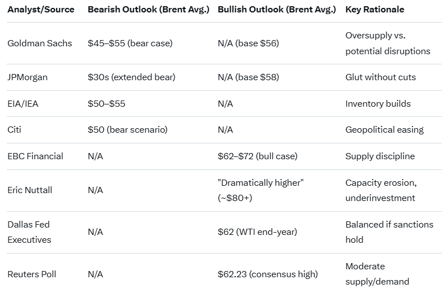Click the $50 (bear scenario) cell

point(127,129)
